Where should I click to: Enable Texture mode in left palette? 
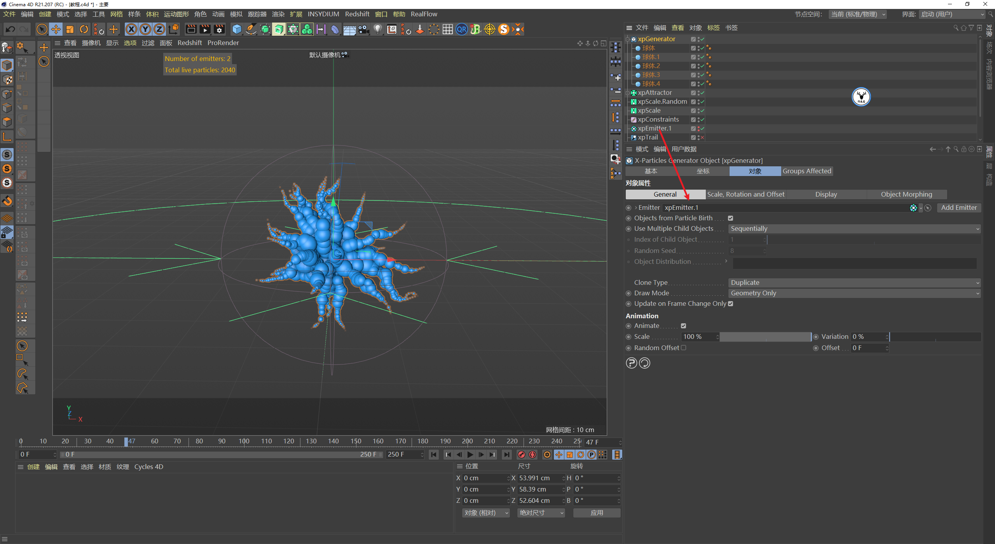click(x=7, y=80)
